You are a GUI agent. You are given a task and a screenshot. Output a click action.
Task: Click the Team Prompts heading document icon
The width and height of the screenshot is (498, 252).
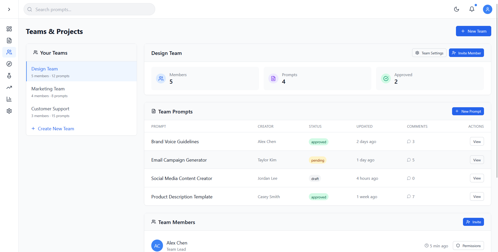tap(154, 111)
